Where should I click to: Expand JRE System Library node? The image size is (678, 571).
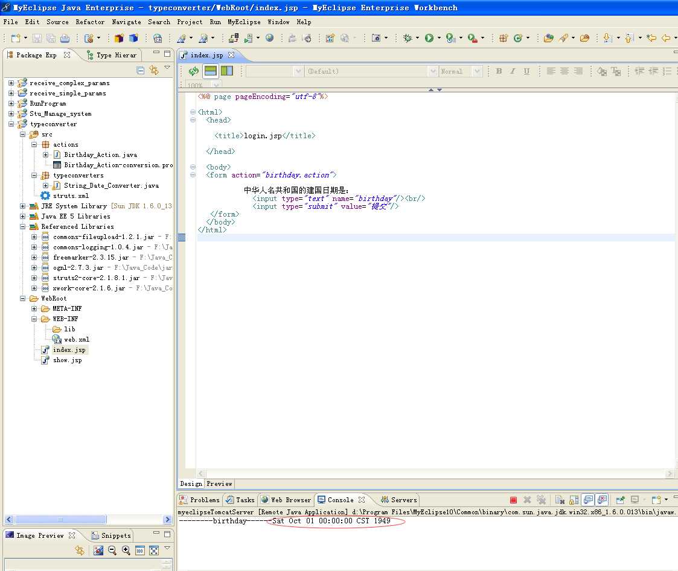[x=22, y=206]
